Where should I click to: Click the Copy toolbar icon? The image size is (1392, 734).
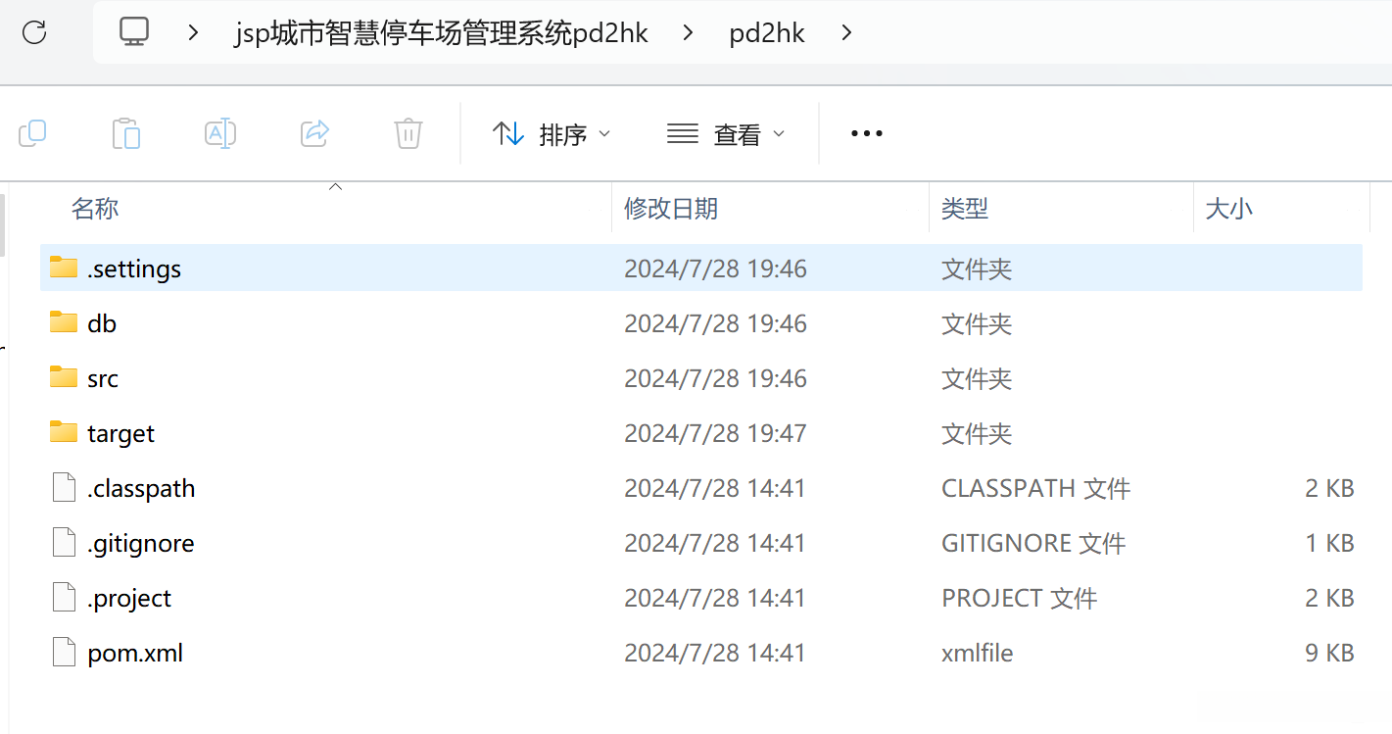32,133
